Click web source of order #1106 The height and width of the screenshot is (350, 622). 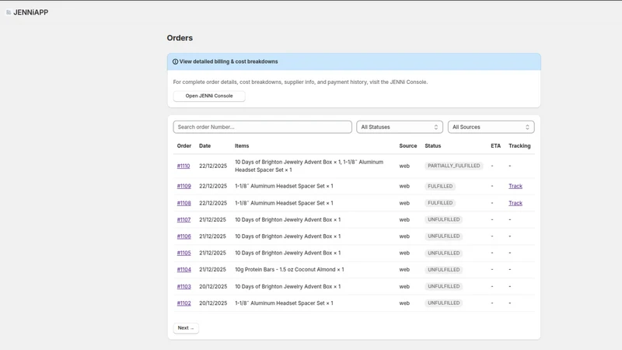[404, 236]
